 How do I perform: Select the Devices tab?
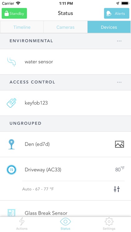click(109, 27)
